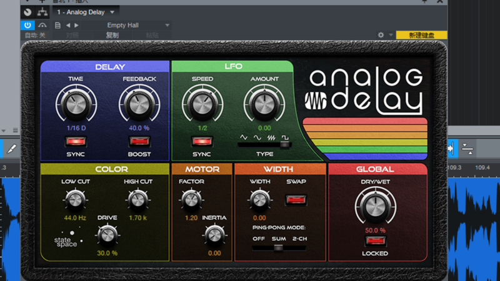
Task: Toggle the plugin power bypass button
Action: [x=27, y=26]
